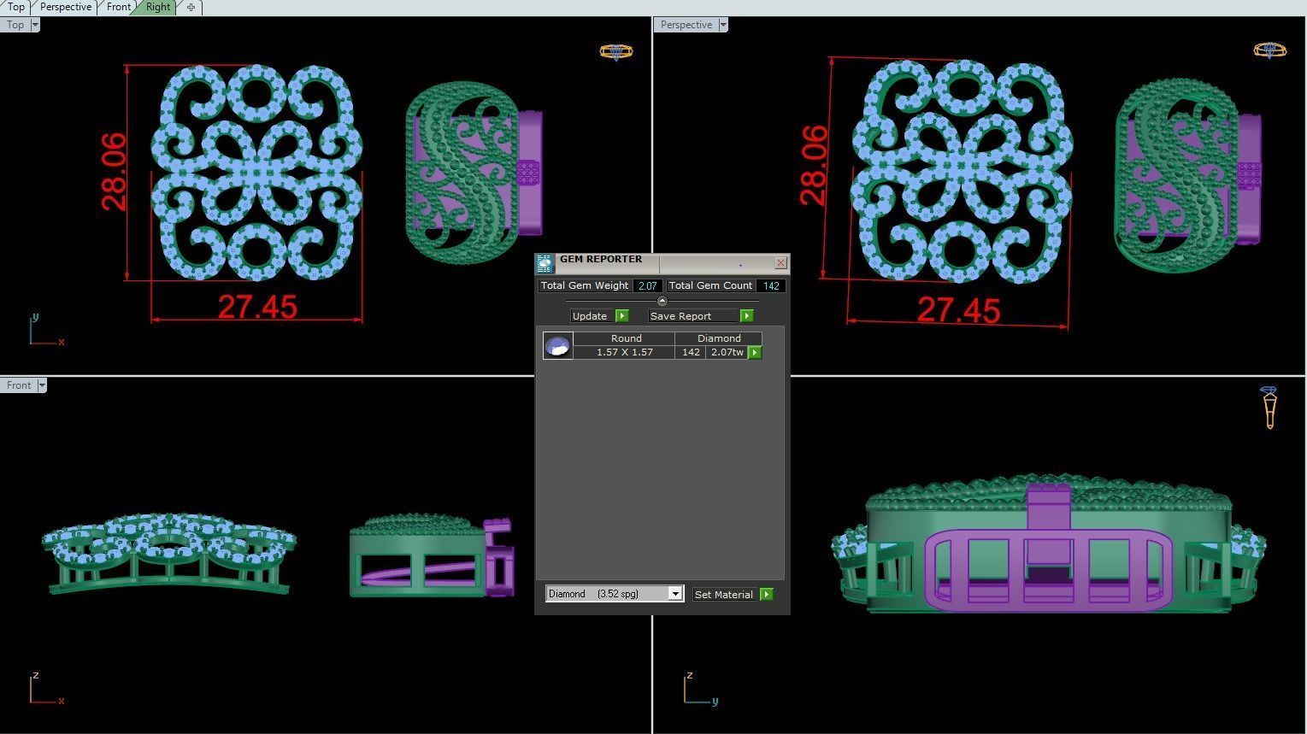Viewport: 1307px width, 734px height.
Task: Switch to the Right viewport tab
Action: [x=158, y=7]
